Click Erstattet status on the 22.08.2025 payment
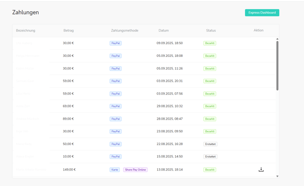The height and width of the screenshot is (186, 304). [x=210, y=144]
